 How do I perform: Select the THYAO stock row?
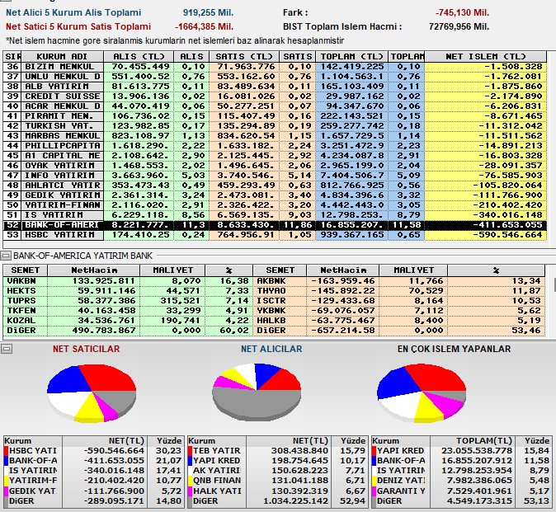pos(399,291)
